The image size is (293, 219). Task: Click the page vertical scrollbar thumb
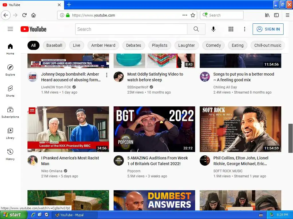[290, 138]
